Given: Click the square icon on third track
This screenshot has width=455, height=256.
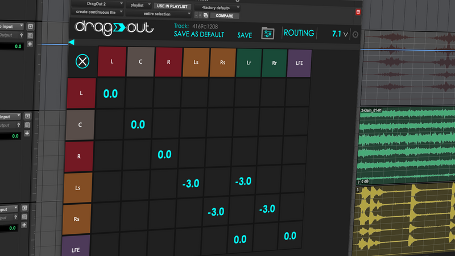Looking at the screenshot, I should [x=24, y=208].
